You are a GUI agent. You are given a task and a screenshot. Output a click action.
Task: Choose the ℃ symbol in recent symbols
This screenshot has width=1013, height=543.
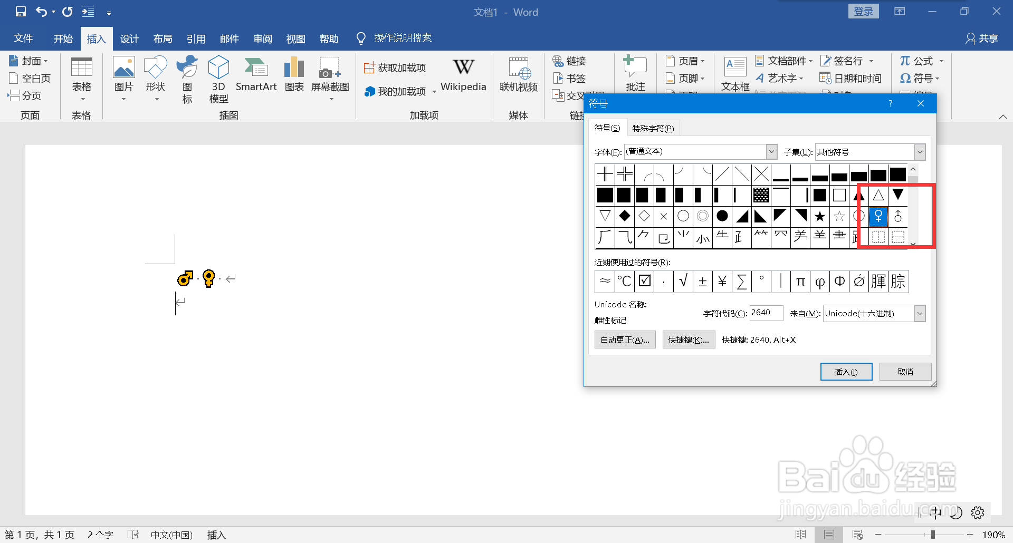point(625,281)
